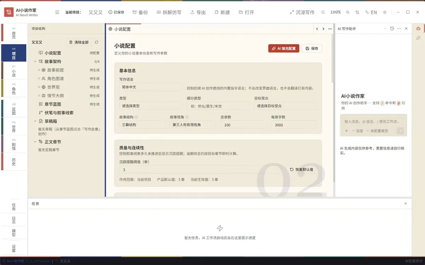
Task: Open the 故事结构 dropdown
Action: [142, 125]
